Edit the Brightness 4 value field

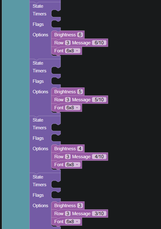[x=80, y=149]
